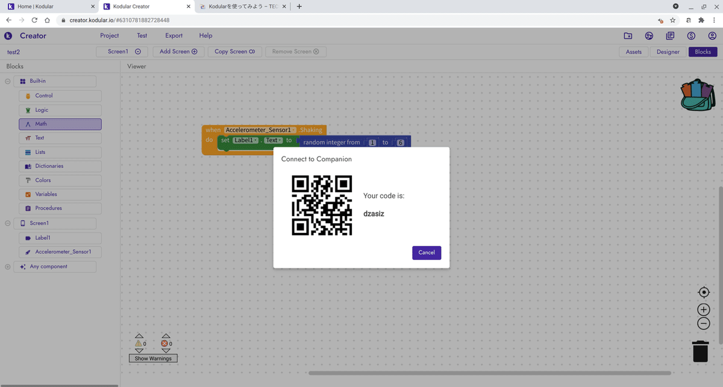Click the Show Warnings button

tap(153, 359)
